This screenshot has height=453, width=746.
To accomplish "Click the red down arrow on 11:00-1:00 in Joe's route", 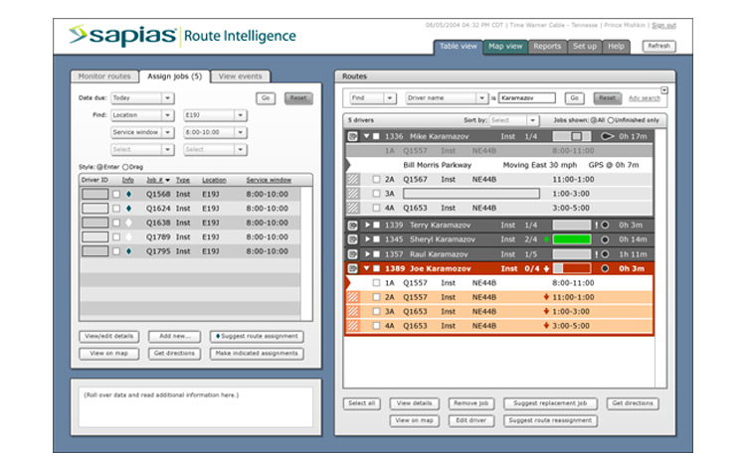I will click(546, 297).
